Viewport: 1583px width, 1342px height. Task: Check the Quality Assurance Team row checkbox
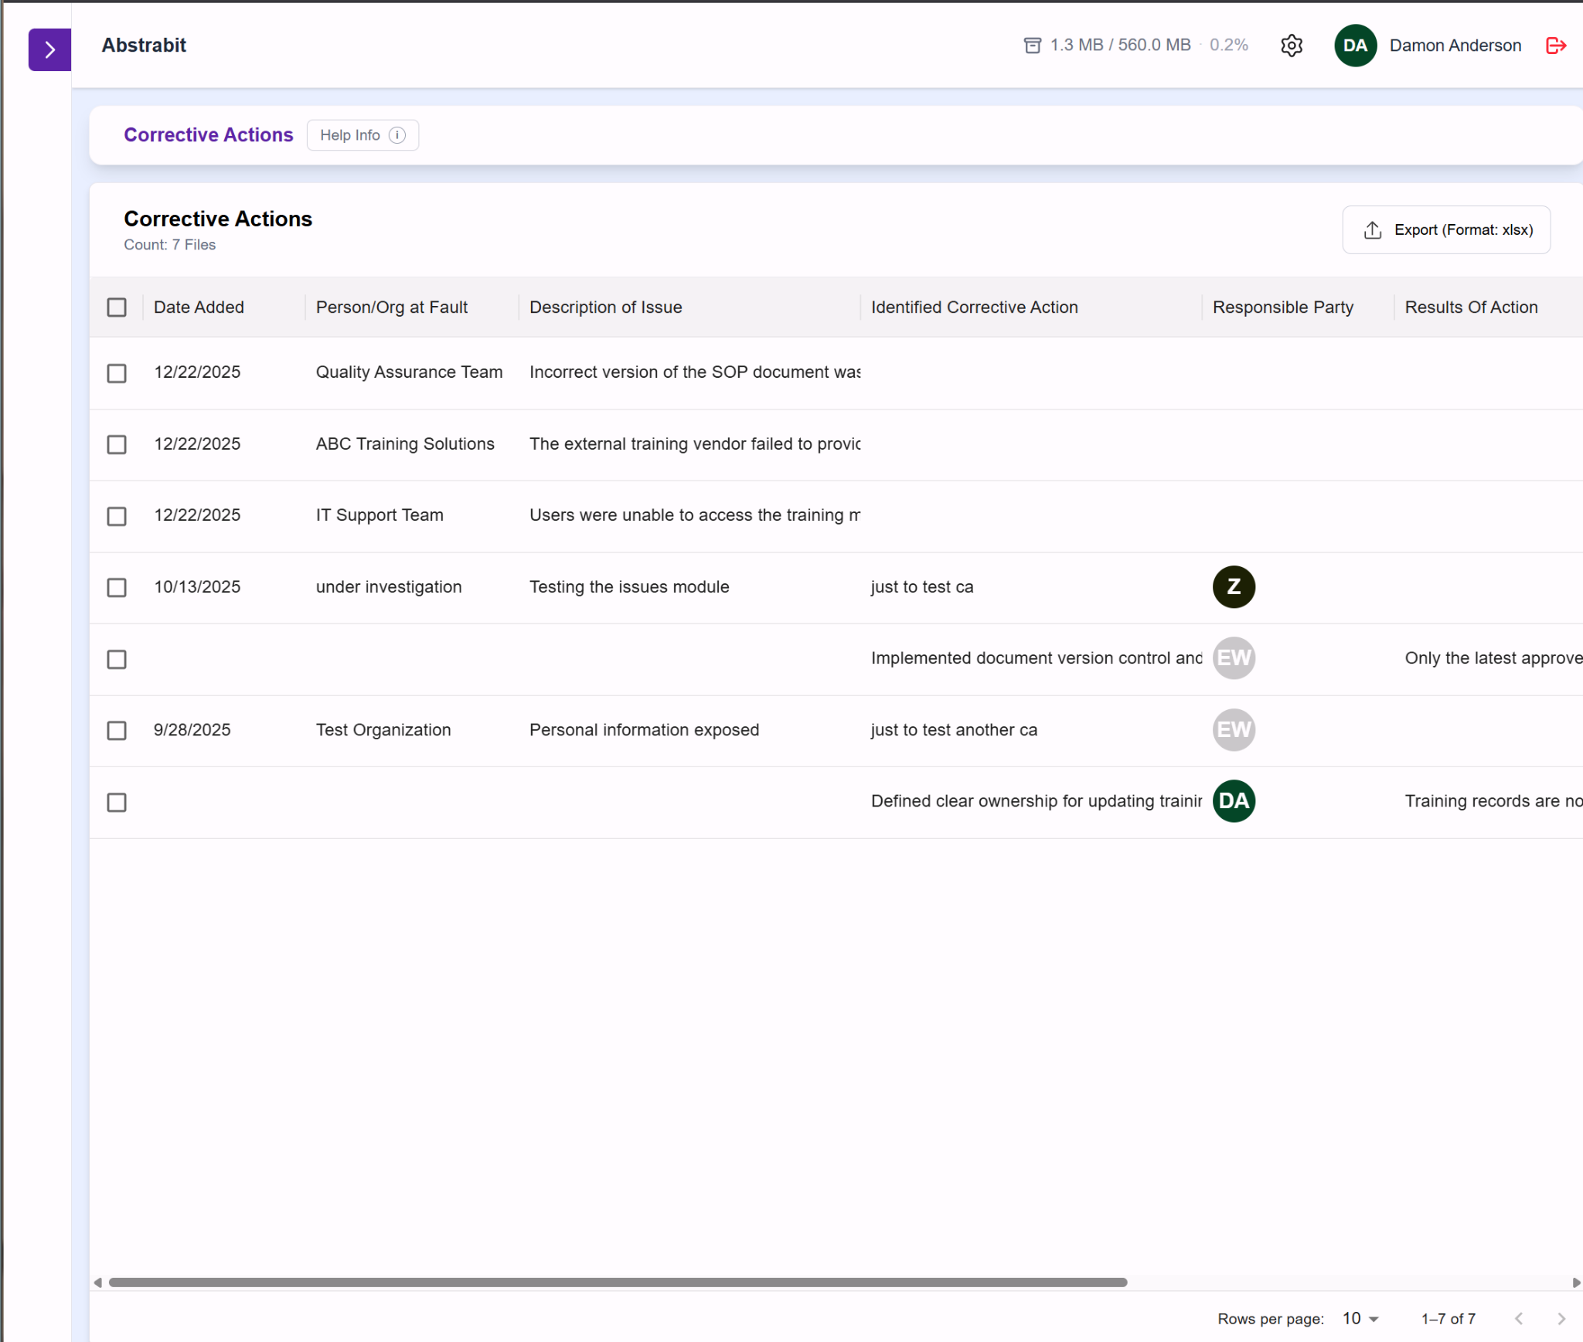coord(117,373)
